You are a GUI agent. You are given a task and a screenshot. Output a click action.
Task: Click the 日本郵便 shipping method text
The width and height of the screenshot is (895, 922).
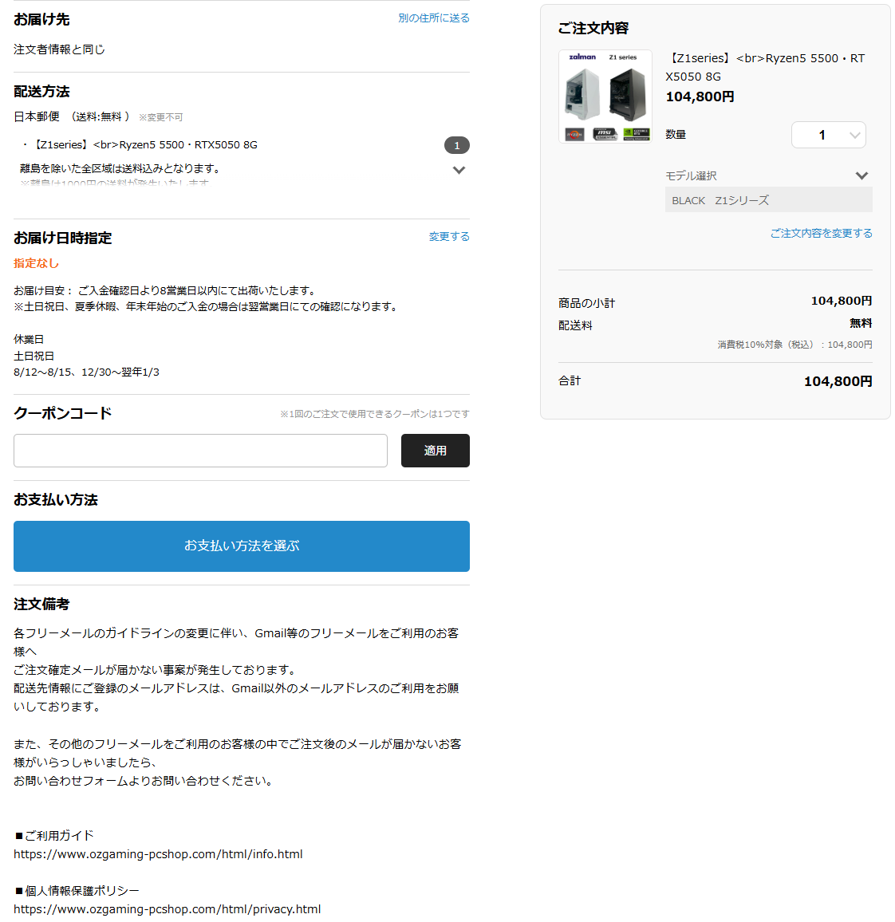point(37,116)
